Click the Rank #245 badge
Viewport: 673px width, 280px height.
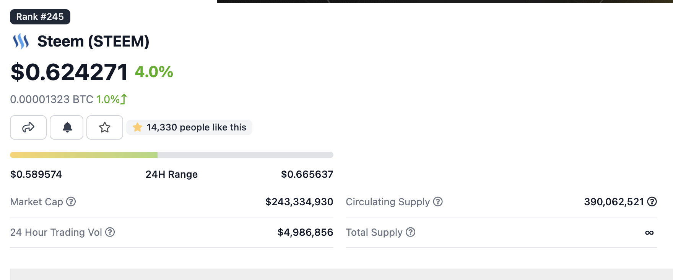40,17
